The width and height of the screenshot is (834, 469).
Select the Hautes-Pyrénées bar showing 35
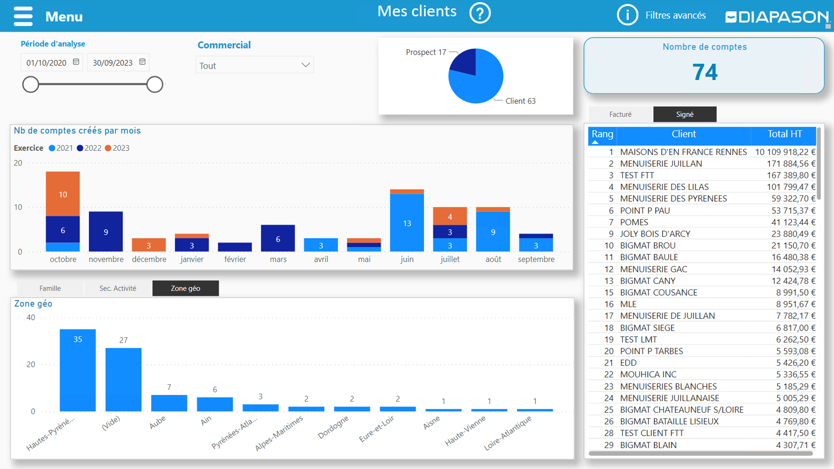pos(78,370)
